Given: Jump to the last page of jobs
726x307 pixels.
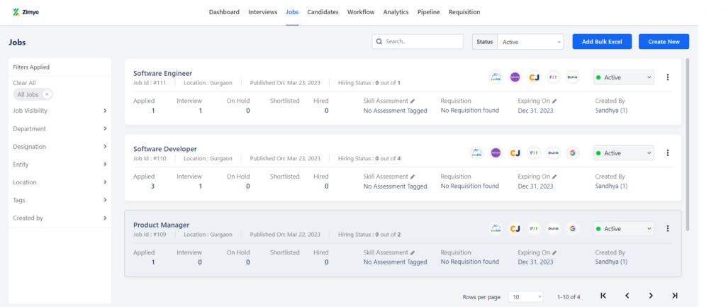Looking at the screenshot, I should click(674, 296).
